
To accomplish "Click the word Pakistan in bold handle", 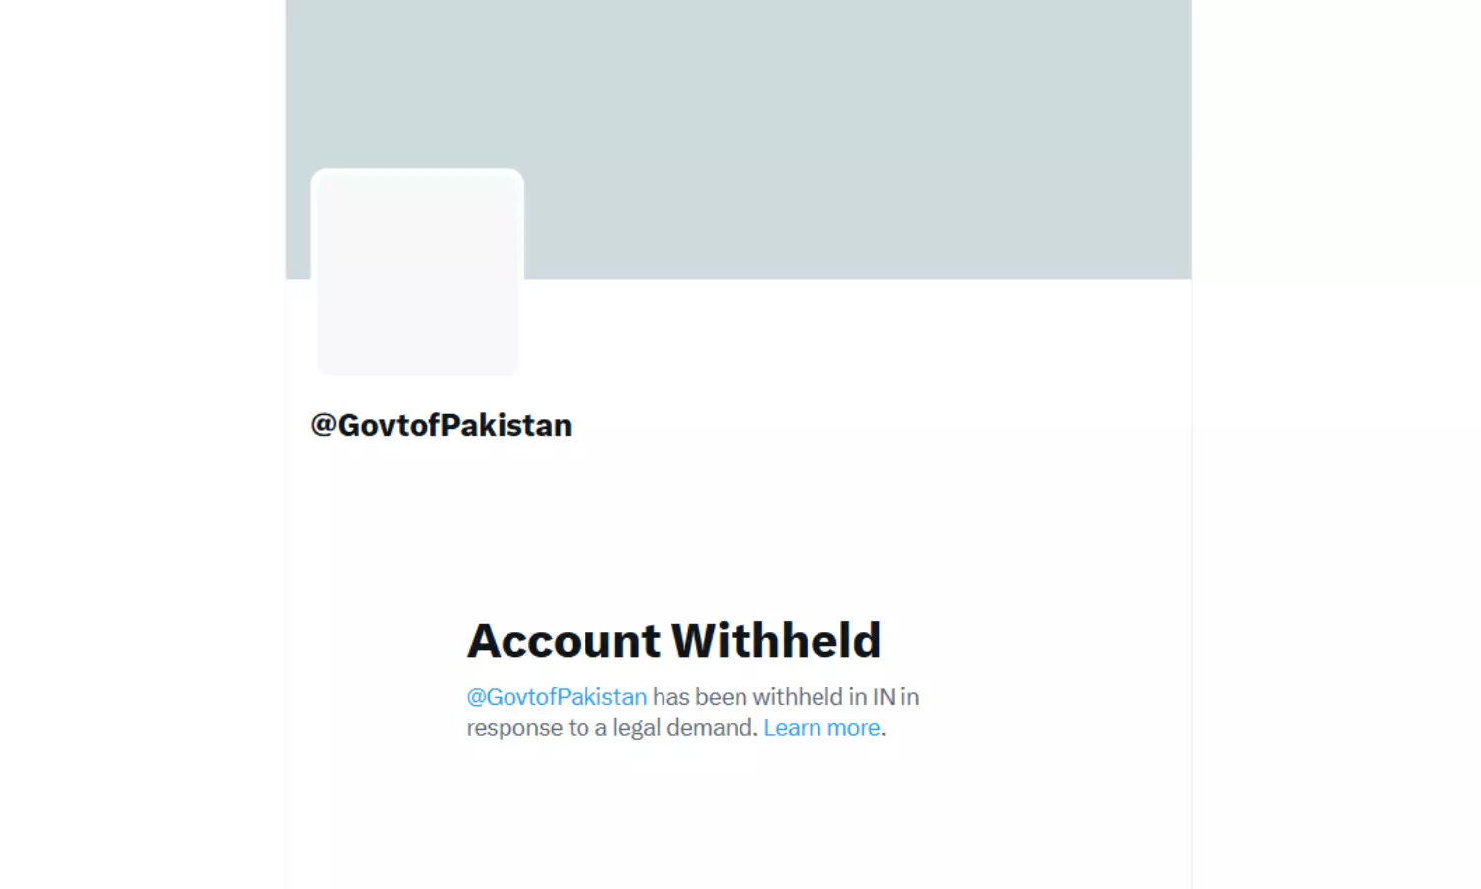I will click(x=506, y=426).
